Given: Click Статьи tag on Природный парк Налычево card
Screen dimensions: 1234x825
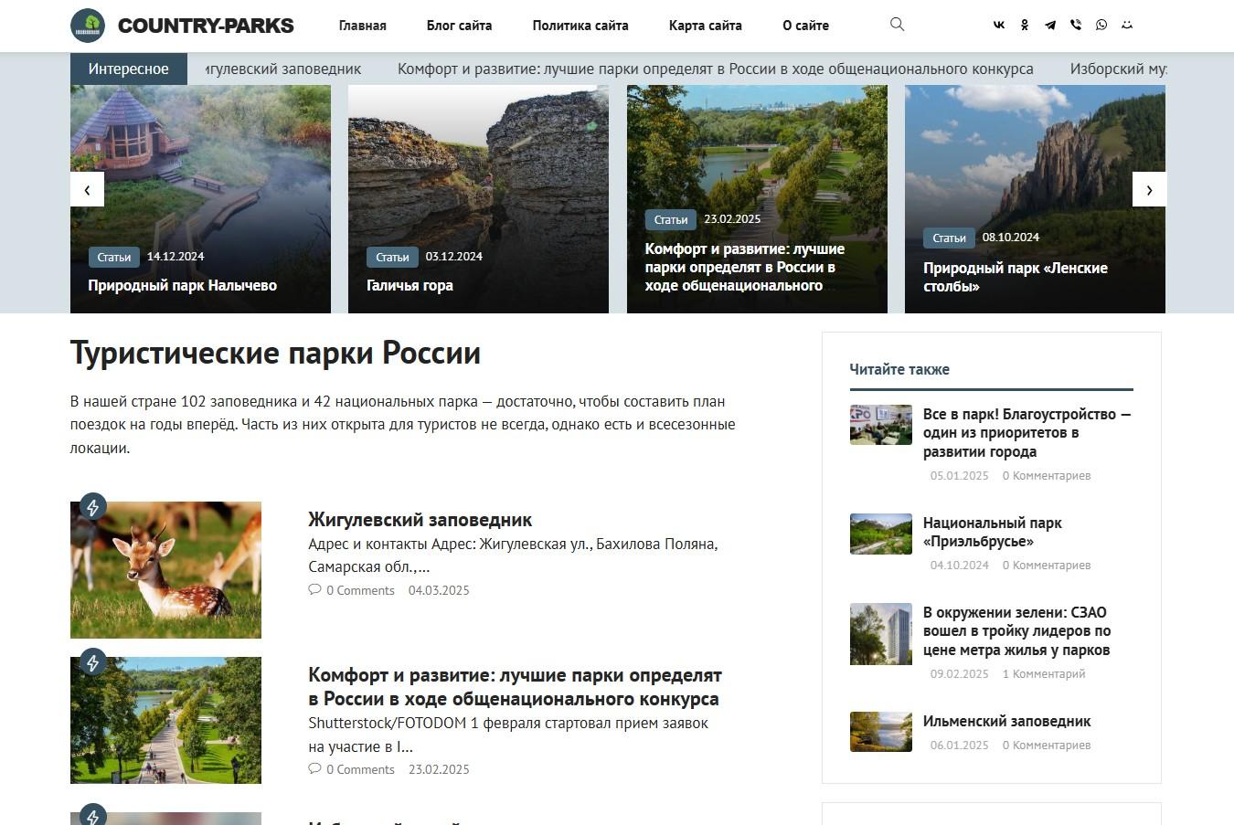Looking at the screenshot, I should point(114,257).
